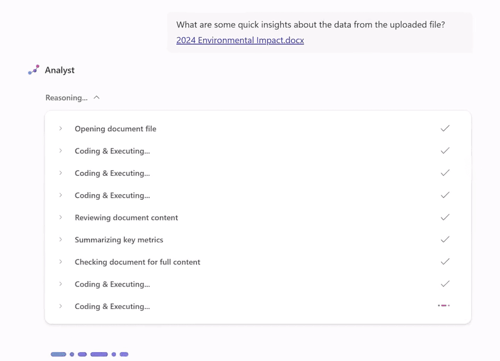Image resolution: width=500 pixels, height=361 pixels.
Task: Click checkmark beside "Checking document for full content"
Action: [x=445, y=262]
